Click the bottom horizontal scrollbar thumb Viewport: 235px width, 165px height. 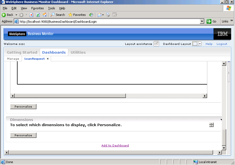coord(111,152)
